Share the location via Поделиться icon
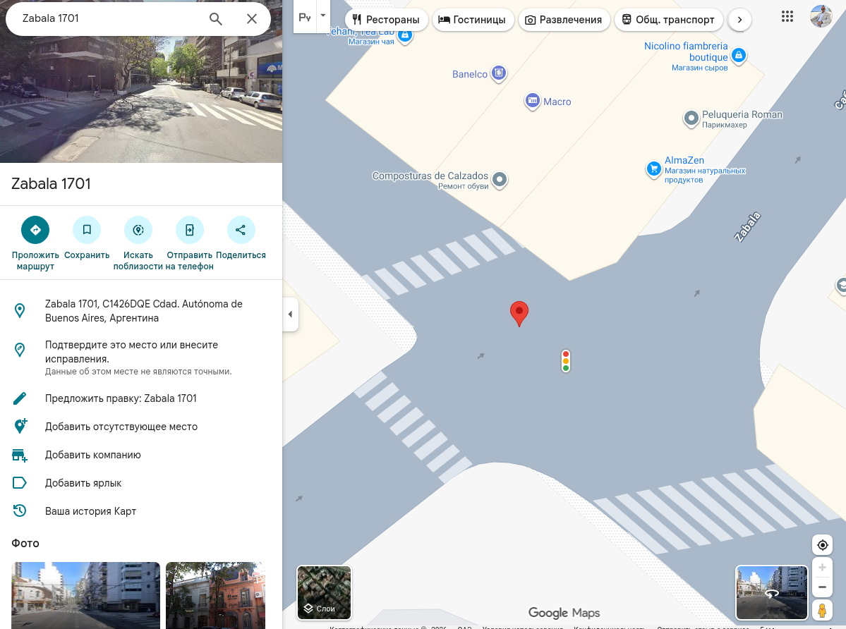The width and height of the screenshot is (846, 629). point(241,230)
